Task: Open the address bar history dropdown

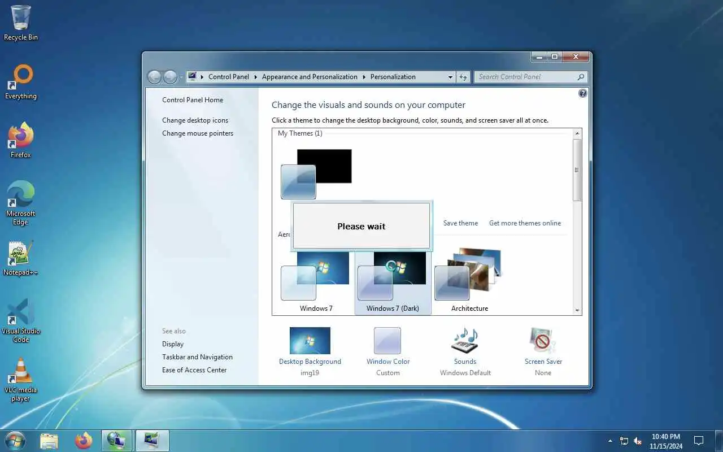Action: 450,77
